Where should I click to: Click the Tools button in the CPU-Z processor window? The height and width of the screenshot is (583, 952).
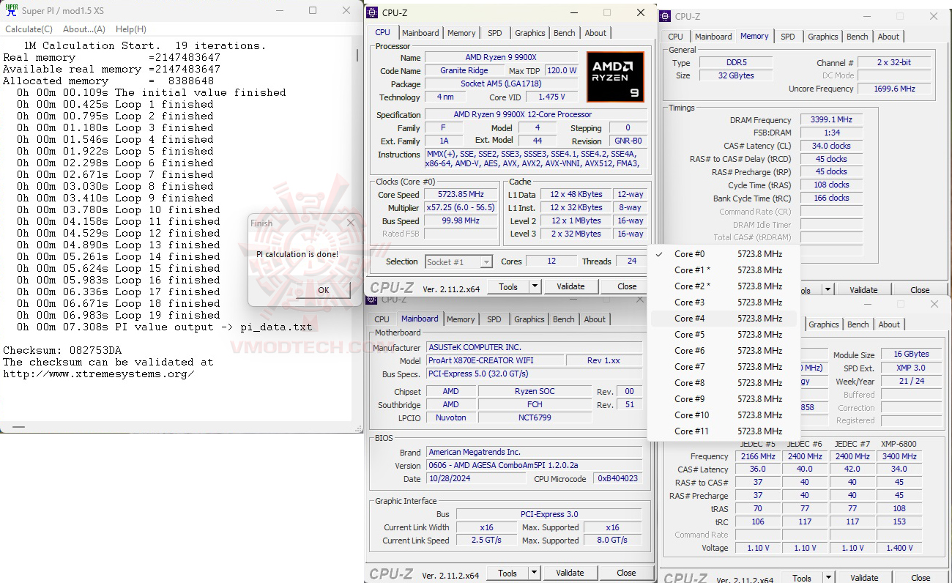508,287
